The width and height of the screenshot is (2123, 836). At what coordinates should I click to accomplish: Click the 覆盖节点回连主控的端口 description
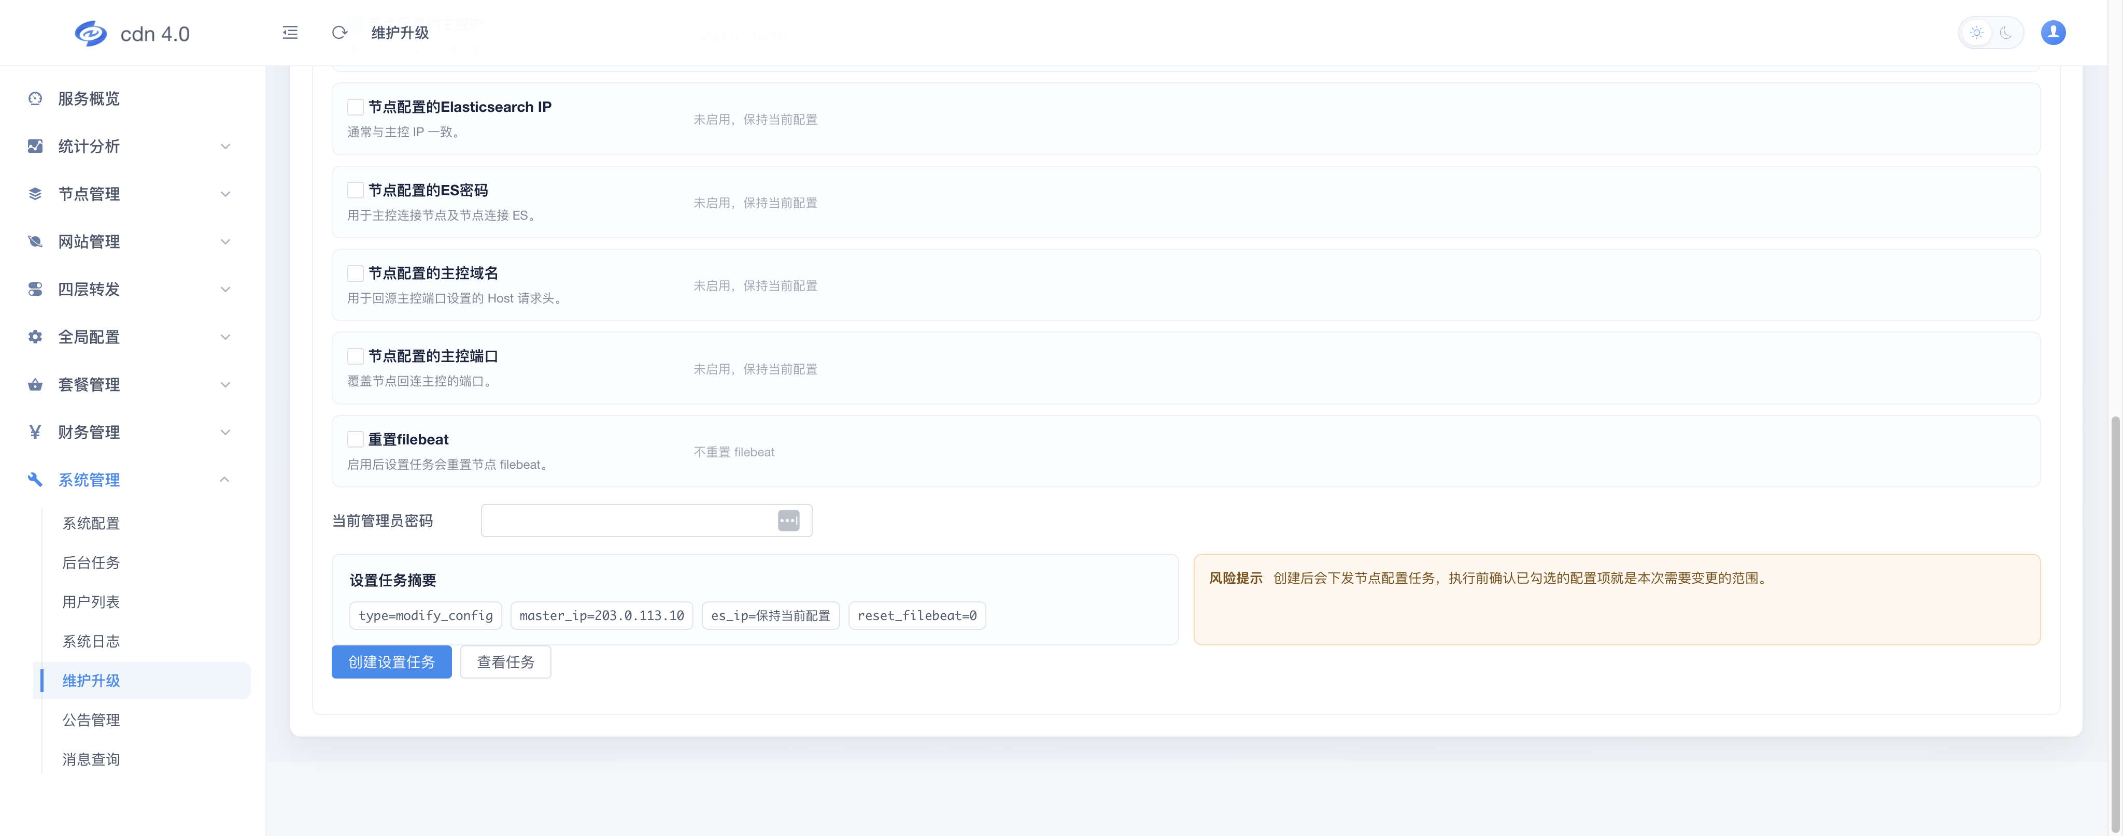point(419,381)
